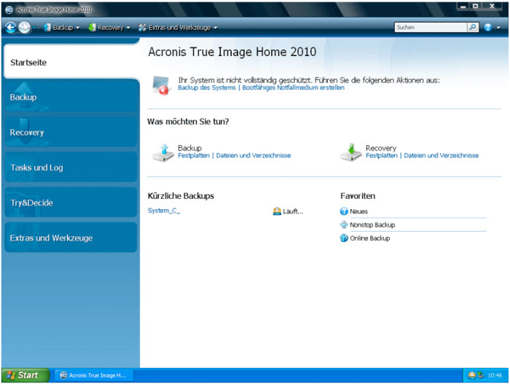Open the System_C_ recent backup
This screenshot has width=510, height=384.
pos(164,211)
